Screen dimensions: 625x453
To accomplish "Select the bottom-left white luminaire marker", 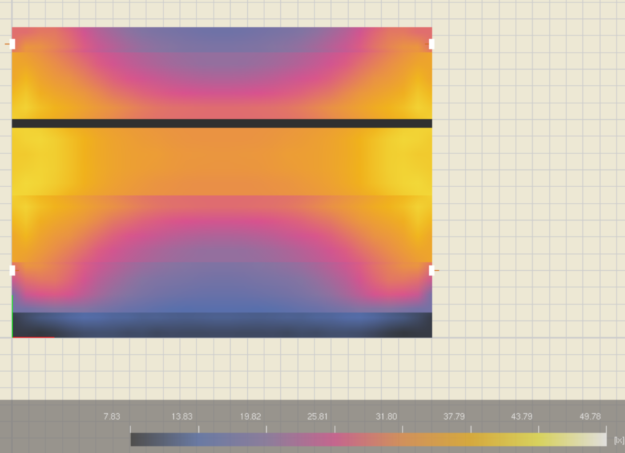I will tap(12, 270).
